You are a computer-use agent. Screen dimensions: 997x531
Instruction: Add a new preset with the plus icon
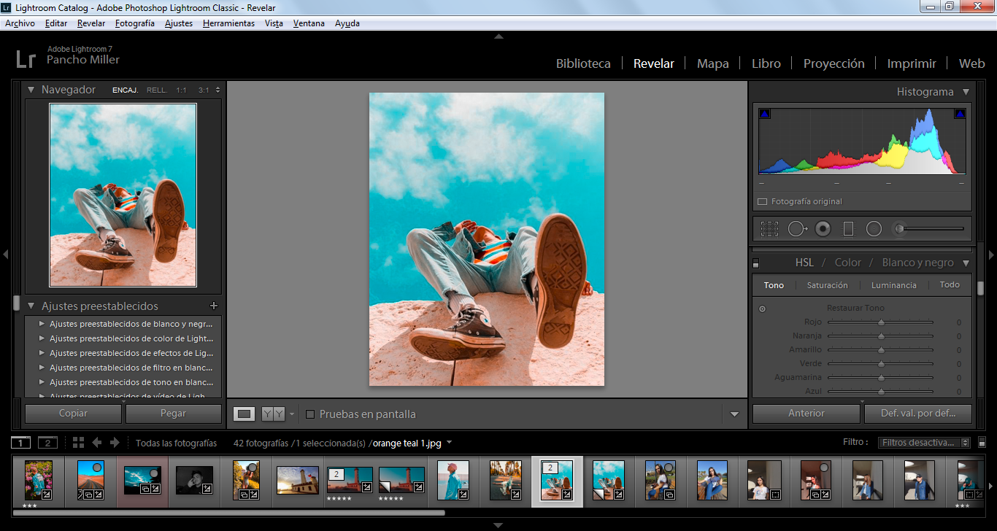[x=214, y=306]
